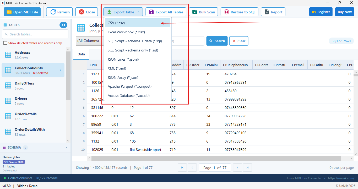Click the tables count badge 11
Image resolution: width=358 pixels, height=189 pixels.
[63, 25]
